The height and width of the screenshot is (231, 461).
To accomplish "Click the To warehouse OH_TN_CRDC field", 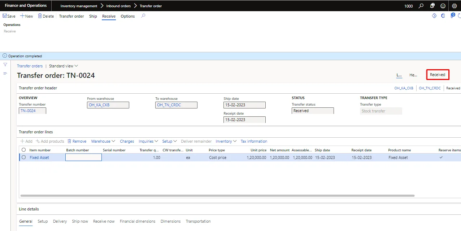I will click(x=176, y=105).
